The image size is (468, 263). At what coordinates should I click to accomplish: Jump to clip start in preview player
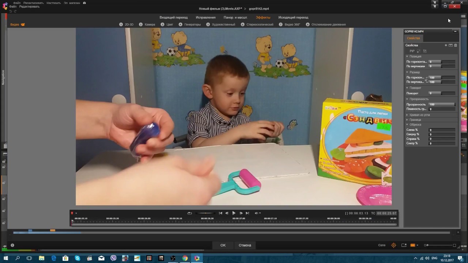220,213
